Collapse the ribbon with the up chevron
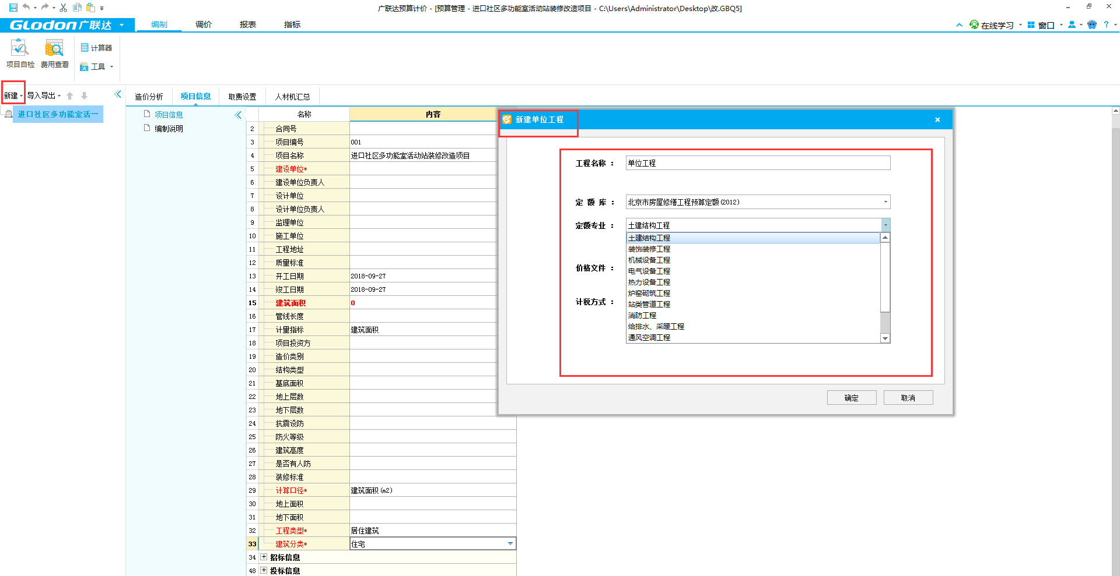Viewport: 1120px width, 576px height. (x=959, y=25)
